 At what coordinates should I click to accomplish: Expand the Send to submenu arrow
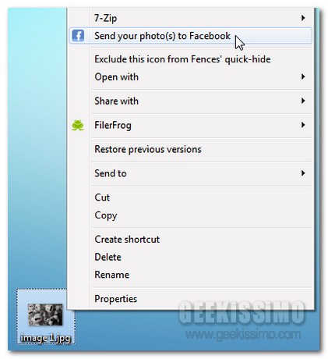(303, 173)
